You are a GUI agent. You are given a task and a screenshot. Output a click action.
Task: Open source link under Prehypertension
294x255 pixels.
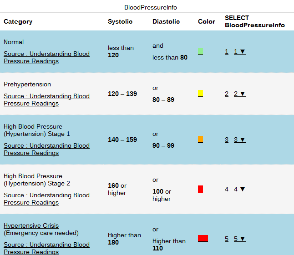coord(46,100)
